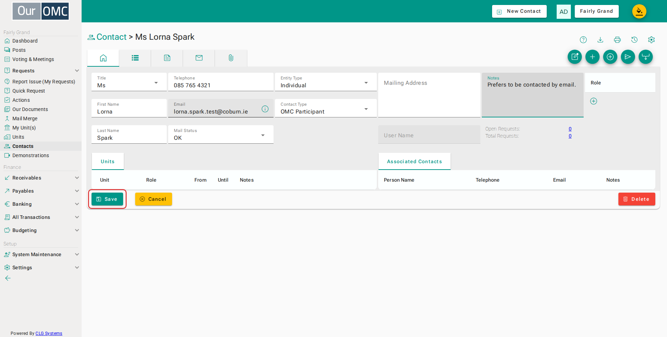Open the history clock icon
This screenshot has height=337, width=667.
point(634,40)
